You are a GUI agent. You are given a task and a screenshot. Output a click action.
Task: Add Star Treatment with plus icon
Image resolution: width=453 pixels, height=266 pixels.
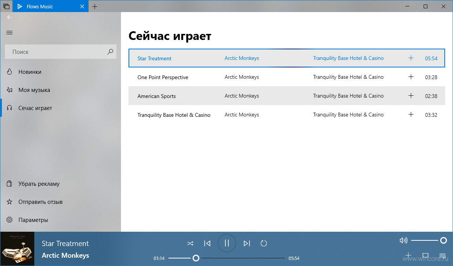pos(411,58)
